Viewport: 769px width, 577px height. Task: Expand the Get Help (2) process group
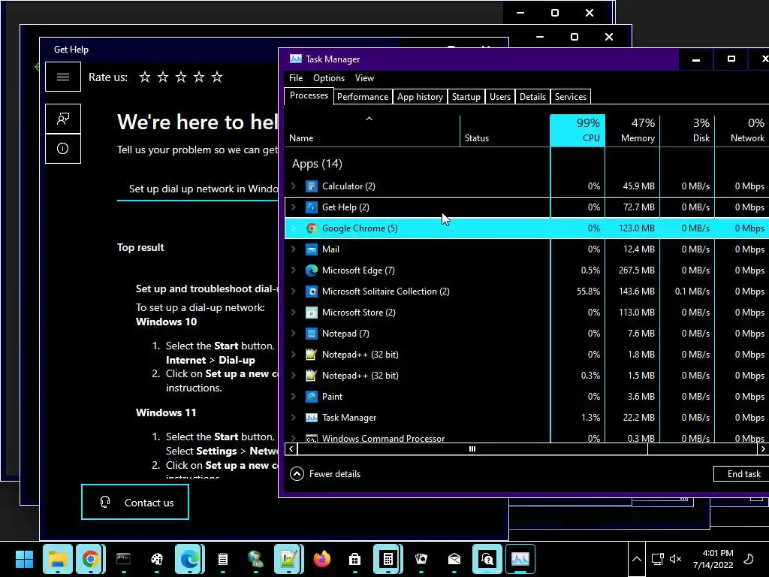(294, 207)
